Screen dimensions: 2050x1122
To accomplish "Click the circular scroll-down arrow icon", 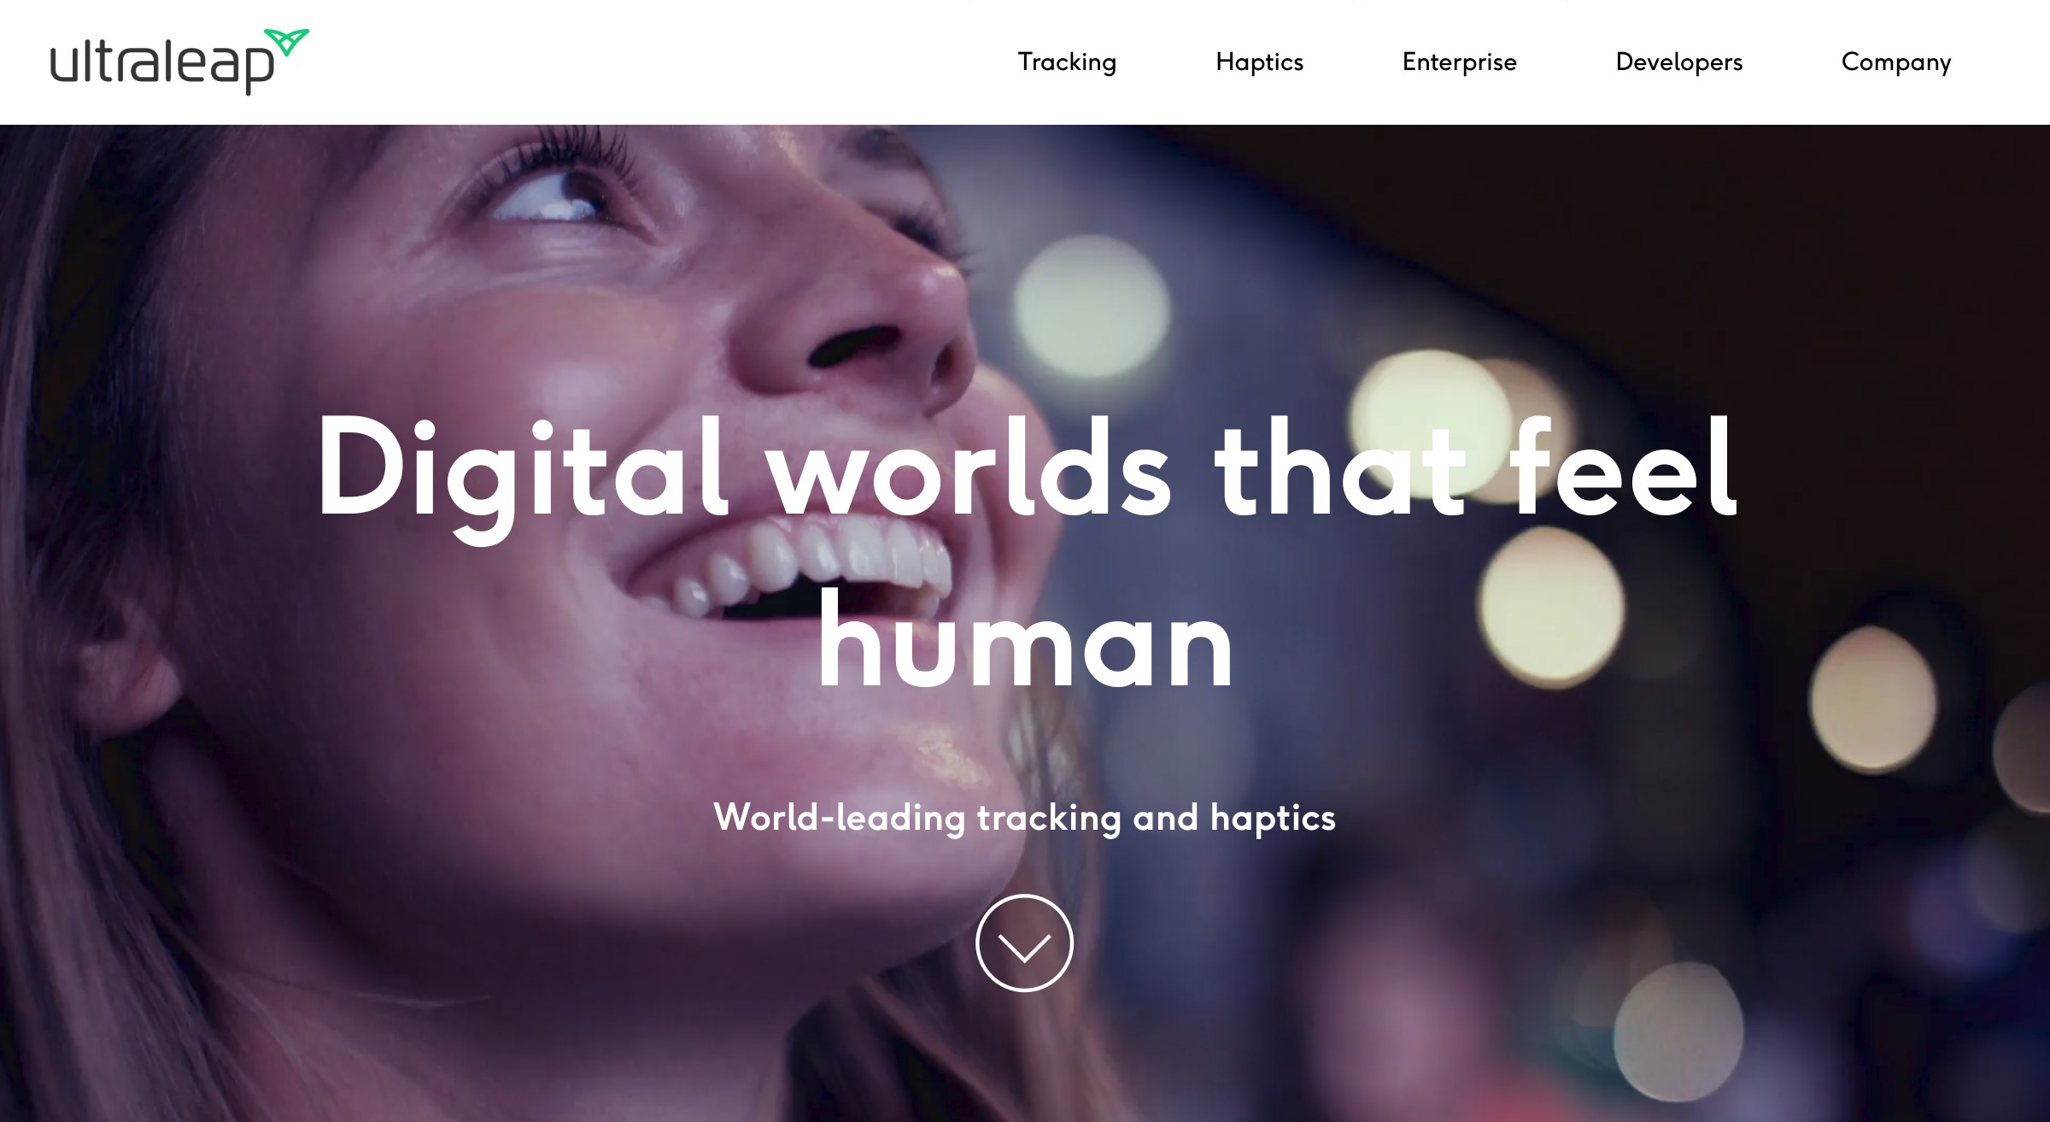I will click(x=1024, y=943).
